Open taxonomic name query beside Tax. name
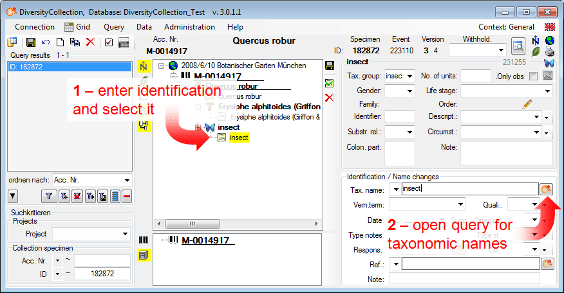The width and height of the screenshot is (564, 293). pos(547,189)
